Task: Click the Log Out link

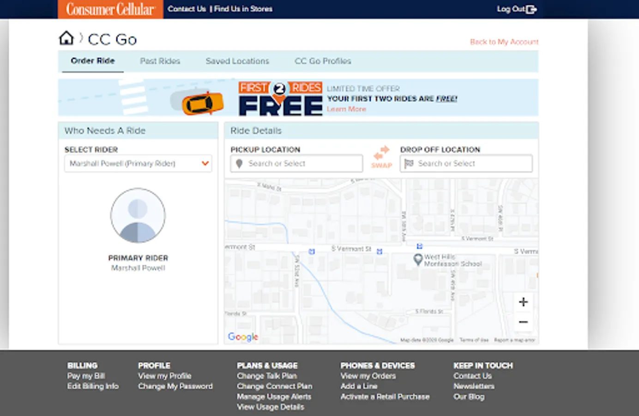Action: pyautogui.click(x=511, y=9)
